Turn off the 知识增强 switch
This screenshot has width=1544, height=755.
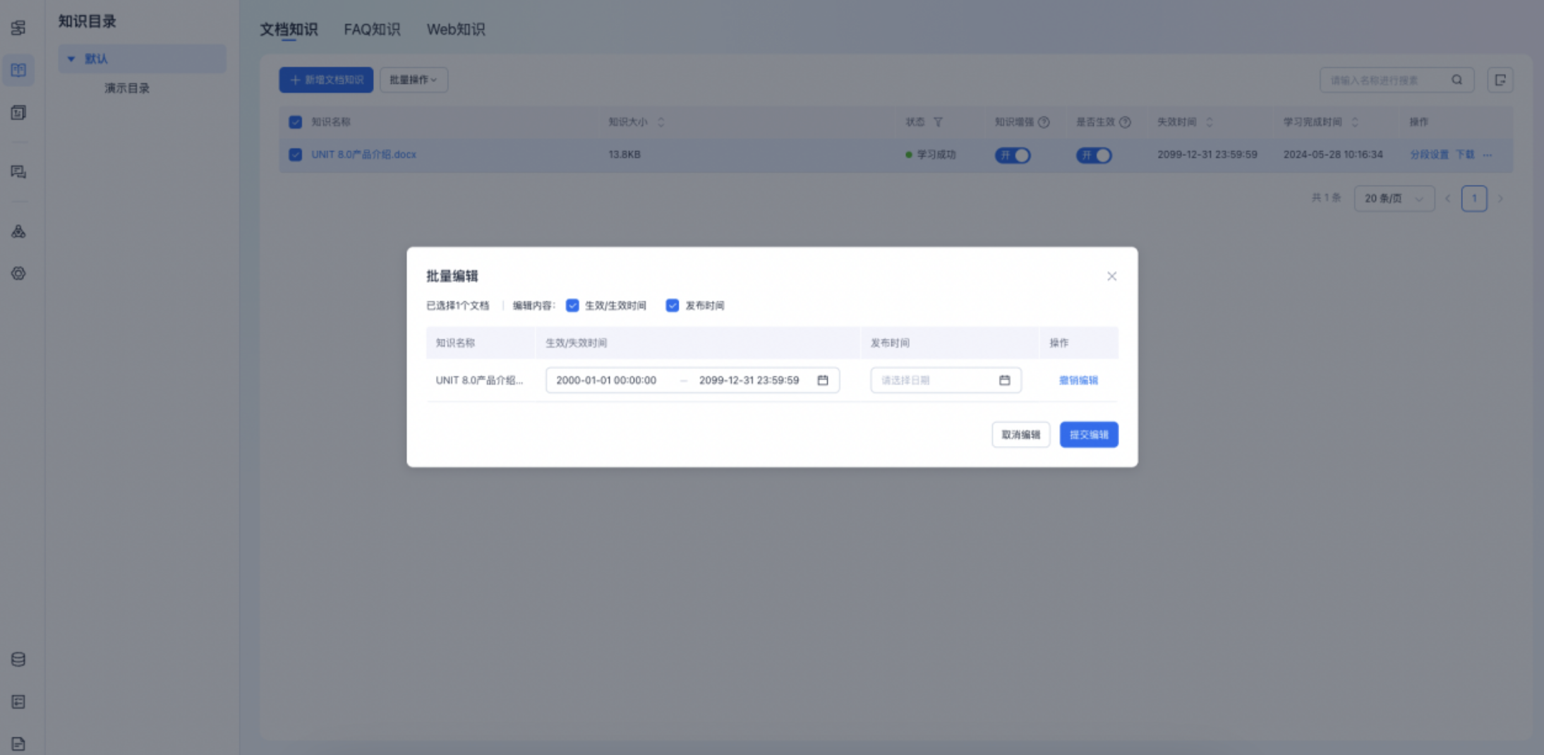point(1013,155)
